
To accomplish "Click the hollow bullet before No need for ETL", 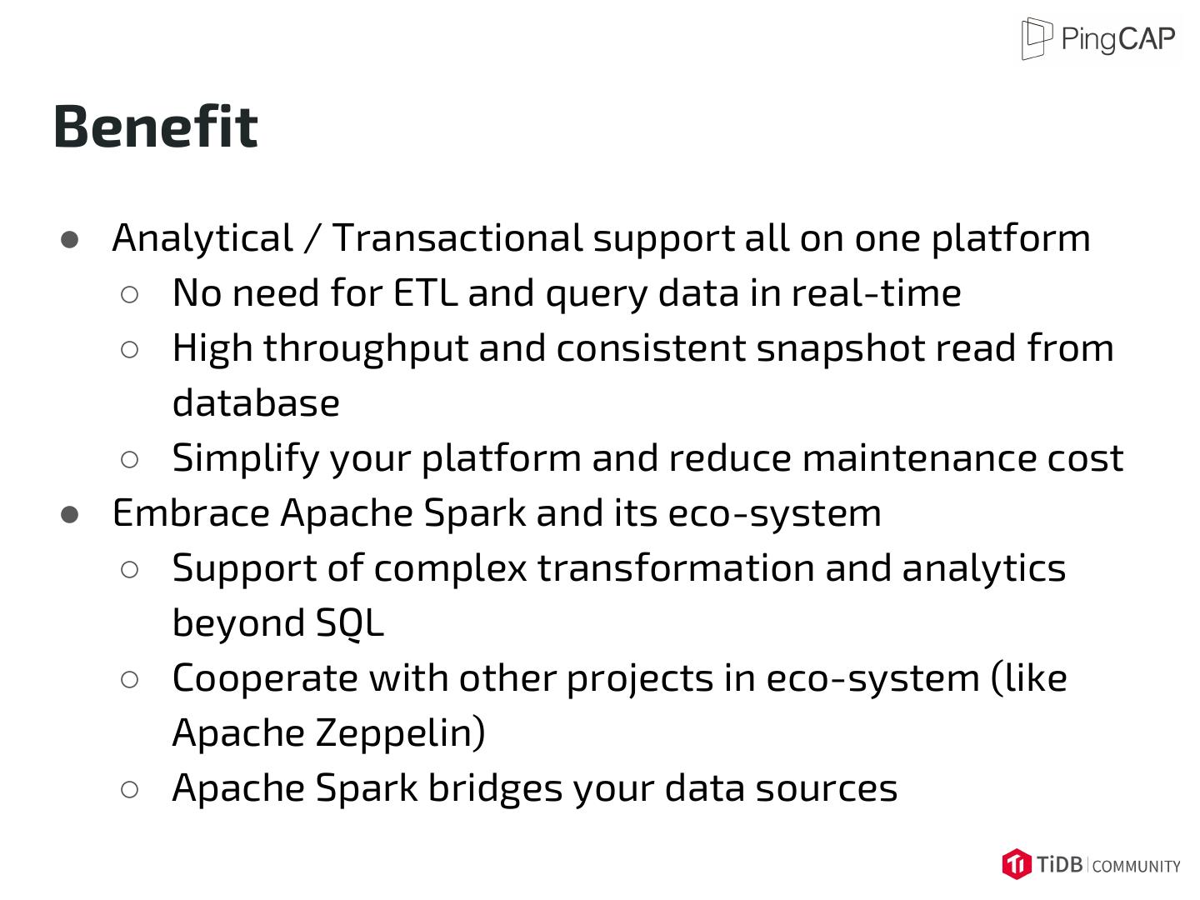I will click(129, 294).
